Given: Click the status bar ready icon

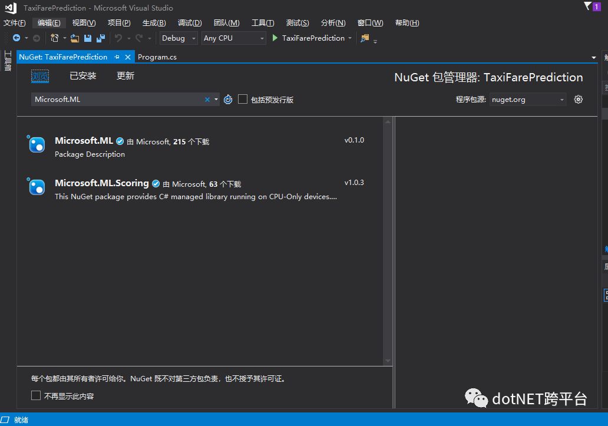Looking at the screenshot, I should point(5,420).
